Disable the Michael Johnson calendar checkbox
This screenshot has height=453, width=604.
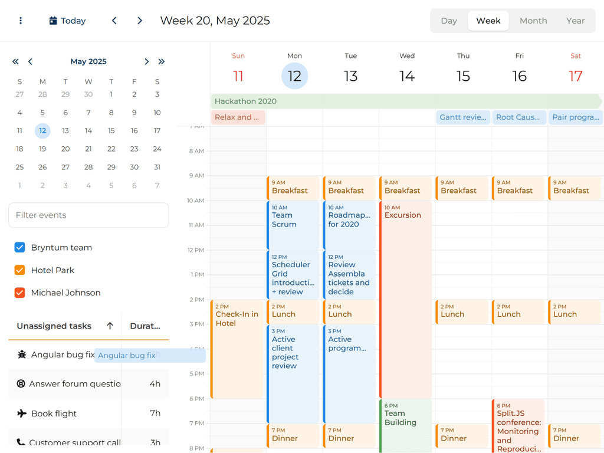pyautogui.click(x=19, y=293)
